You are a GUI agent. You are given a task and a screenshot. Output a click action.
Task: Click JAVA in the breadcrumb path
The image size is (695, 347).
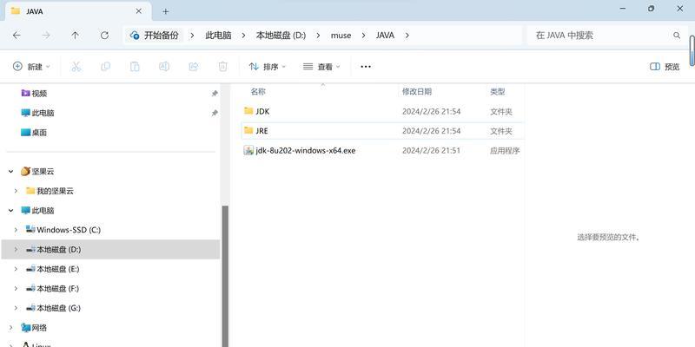[x=385, y=36]
